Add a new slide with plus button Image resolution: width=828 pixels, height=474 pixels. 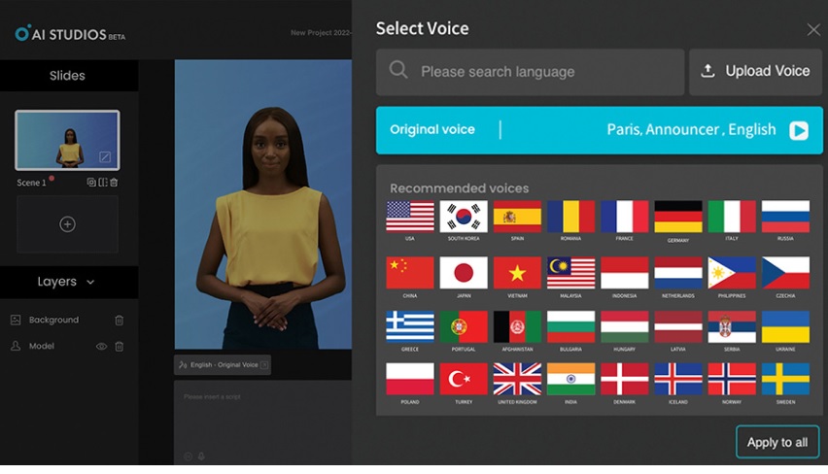point(67,224)
